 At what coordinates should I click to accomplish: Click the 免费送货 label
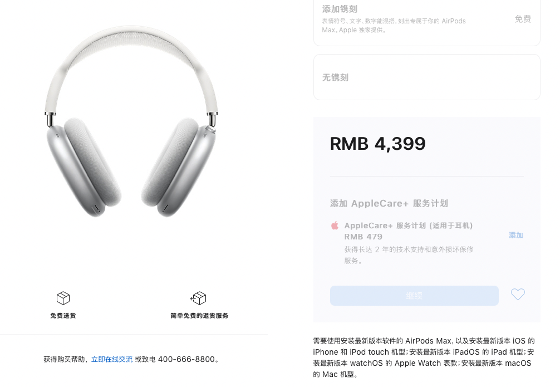coord(63,316)
